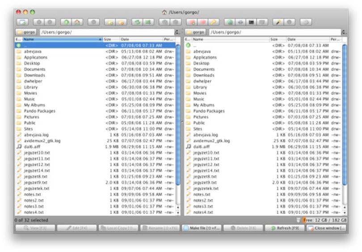Open the left panel gorgo drive dropdown

26,32
